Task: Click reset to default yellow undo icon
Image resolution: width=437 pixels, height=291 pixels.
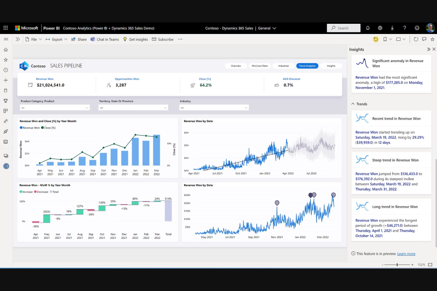Action: (376, 39)
